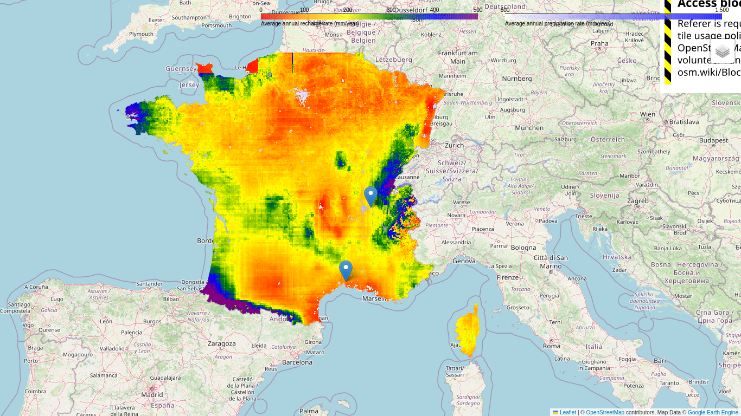Click the Corsica recharge overlay
741x416 pixels.
[468, 330]
